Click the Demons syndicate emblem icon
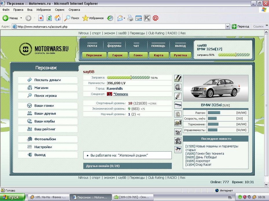 point(109,94)
